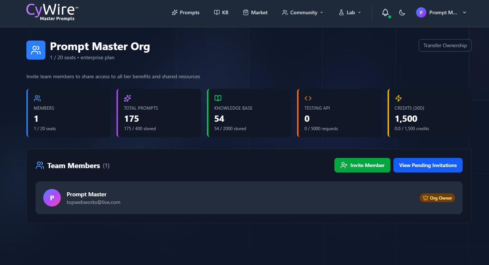Click the CyWire Master Prompts logo
This screenshot has height=265, width=489.
pos(52,12)
